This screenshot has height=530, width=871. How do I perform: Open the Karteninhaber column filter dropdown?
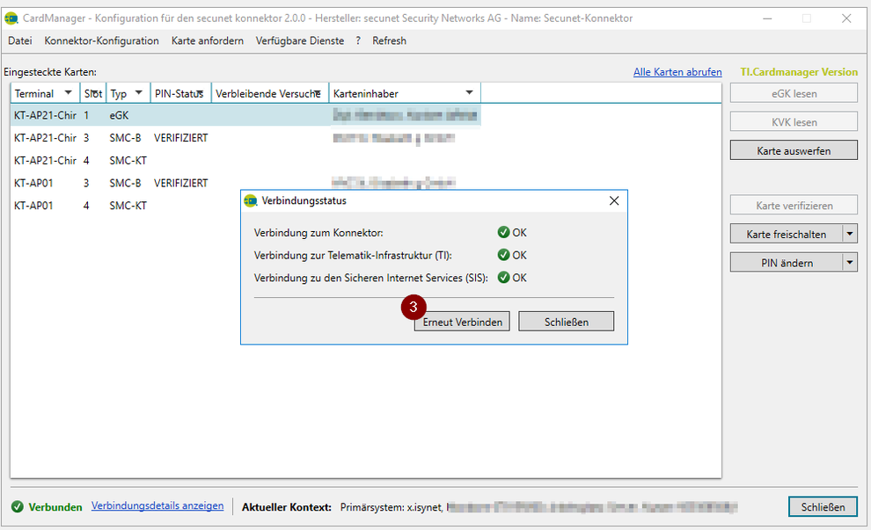click(470, 92)
